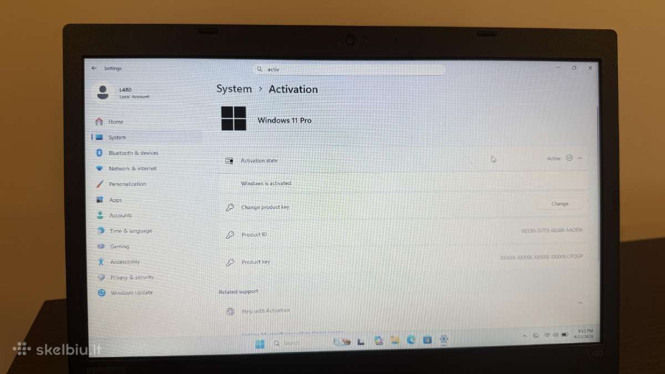Go back using the Settings back arrow
This screenshot has height=374, width=665.
(x=94, y=68)
